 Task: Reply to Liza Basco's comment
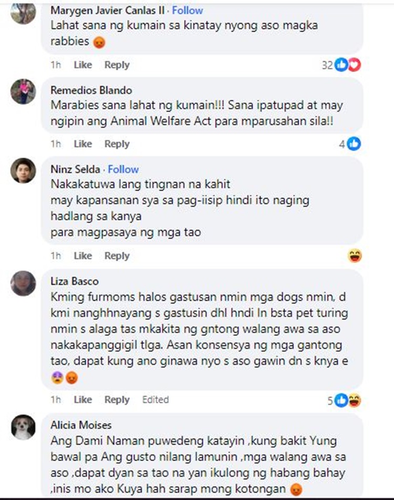[x=117, y=400]
